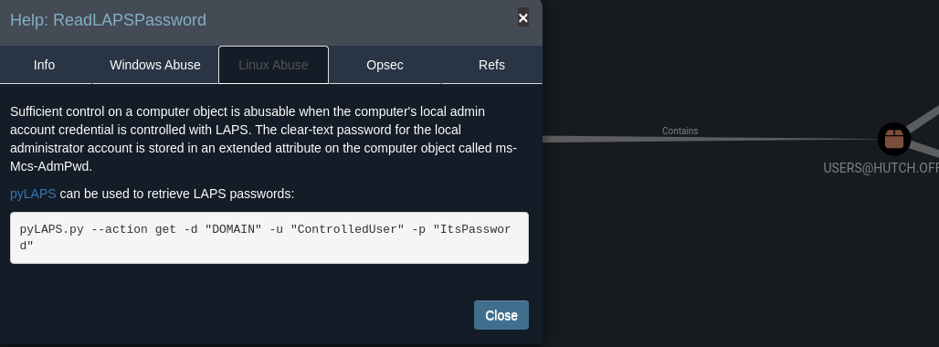This screenshot has height=347, width=939.
Task: View the Refs tab
Action: tap(491, 65)
